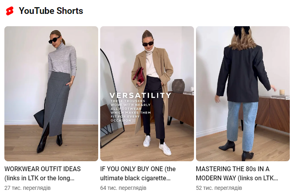
Task: Click the white sneakers in the middle short
Action: click(x=157, y=145)
